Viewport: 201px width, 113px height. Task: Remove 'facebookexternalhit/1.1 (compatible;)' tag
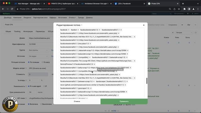coord(90,57)
